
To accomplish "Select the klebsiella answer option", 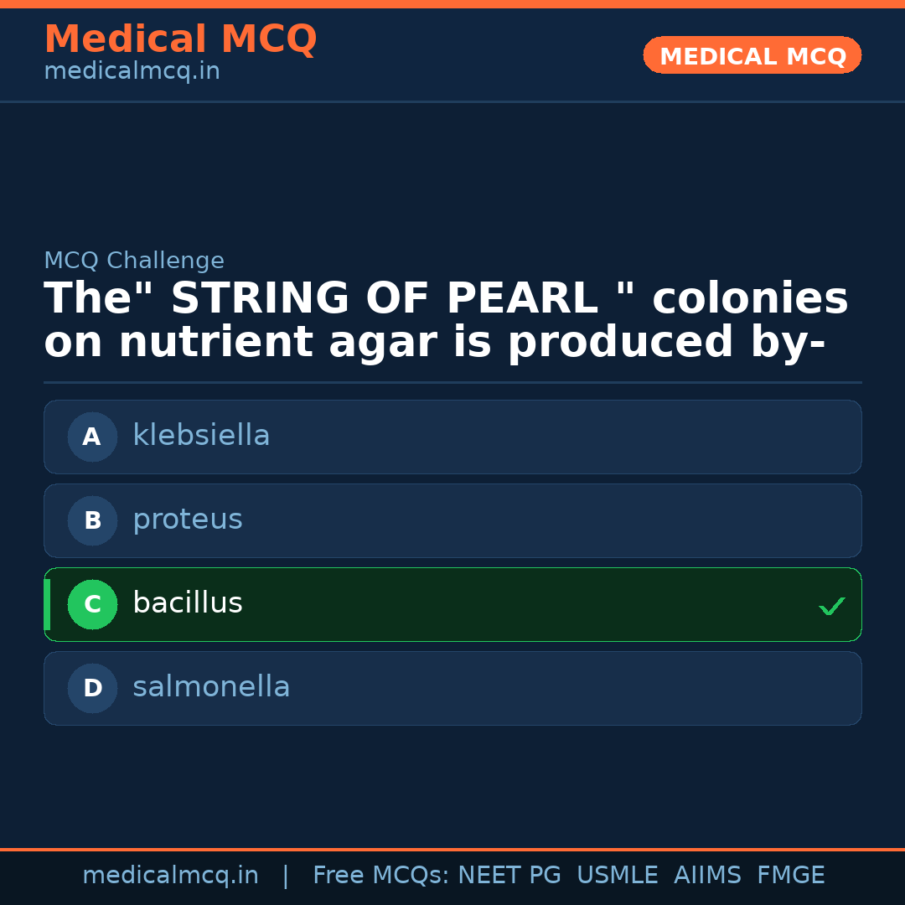I will (452, 437).
